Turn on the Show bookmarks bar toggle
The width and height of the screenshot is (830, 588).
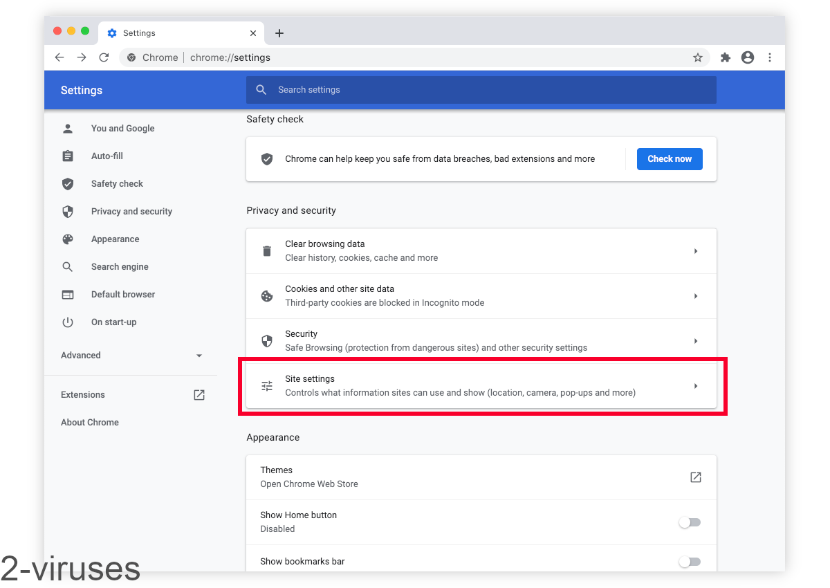point(689,562)
